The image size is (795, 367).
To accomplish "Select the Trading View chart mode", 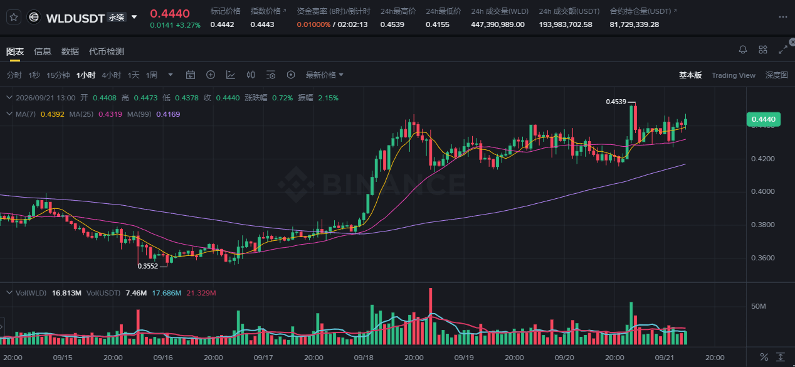I will [x=734, y=75].
